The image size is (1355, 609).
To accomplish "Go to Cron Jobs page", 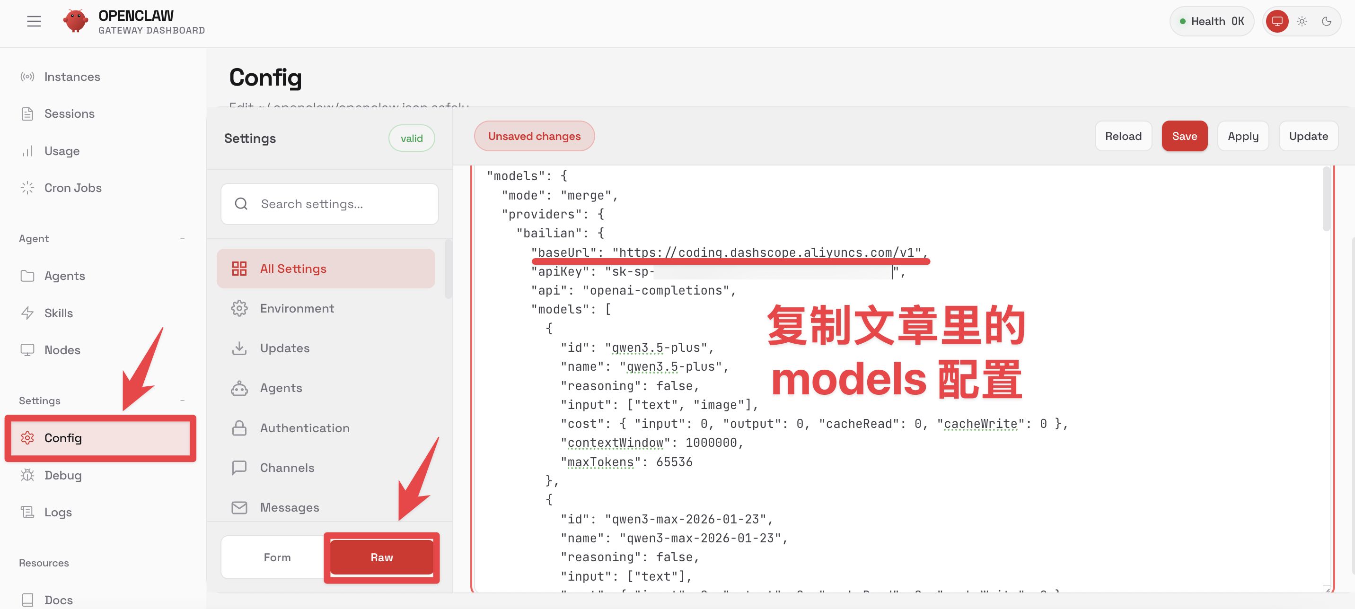I will 72,188.
